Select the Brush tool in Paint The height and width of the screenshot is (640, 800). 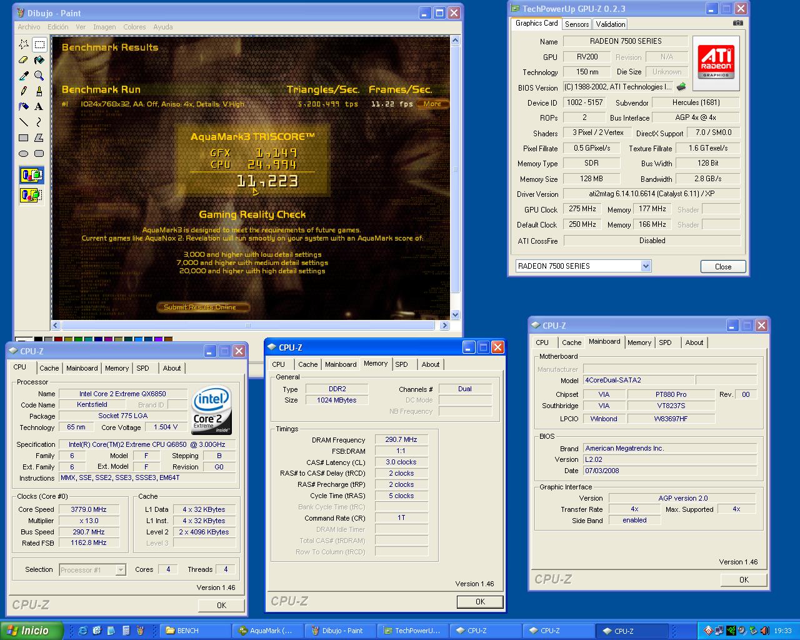[x=39, y=91]
